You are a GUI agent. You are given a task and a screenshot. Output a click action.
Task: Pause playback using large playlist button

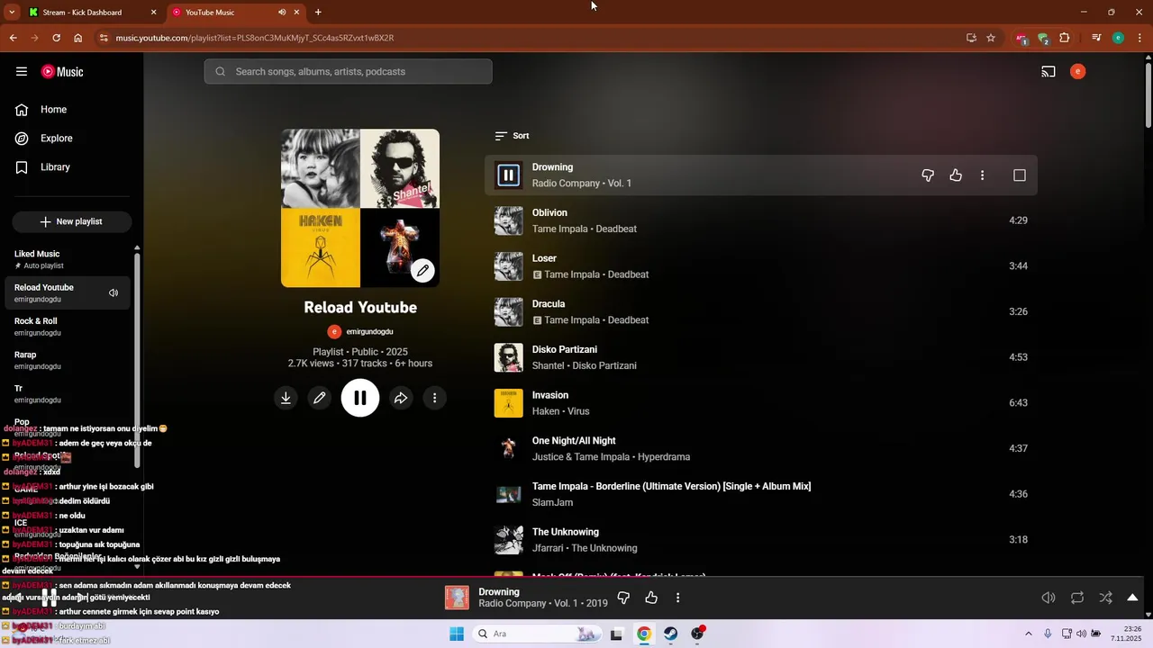[360, 398]
